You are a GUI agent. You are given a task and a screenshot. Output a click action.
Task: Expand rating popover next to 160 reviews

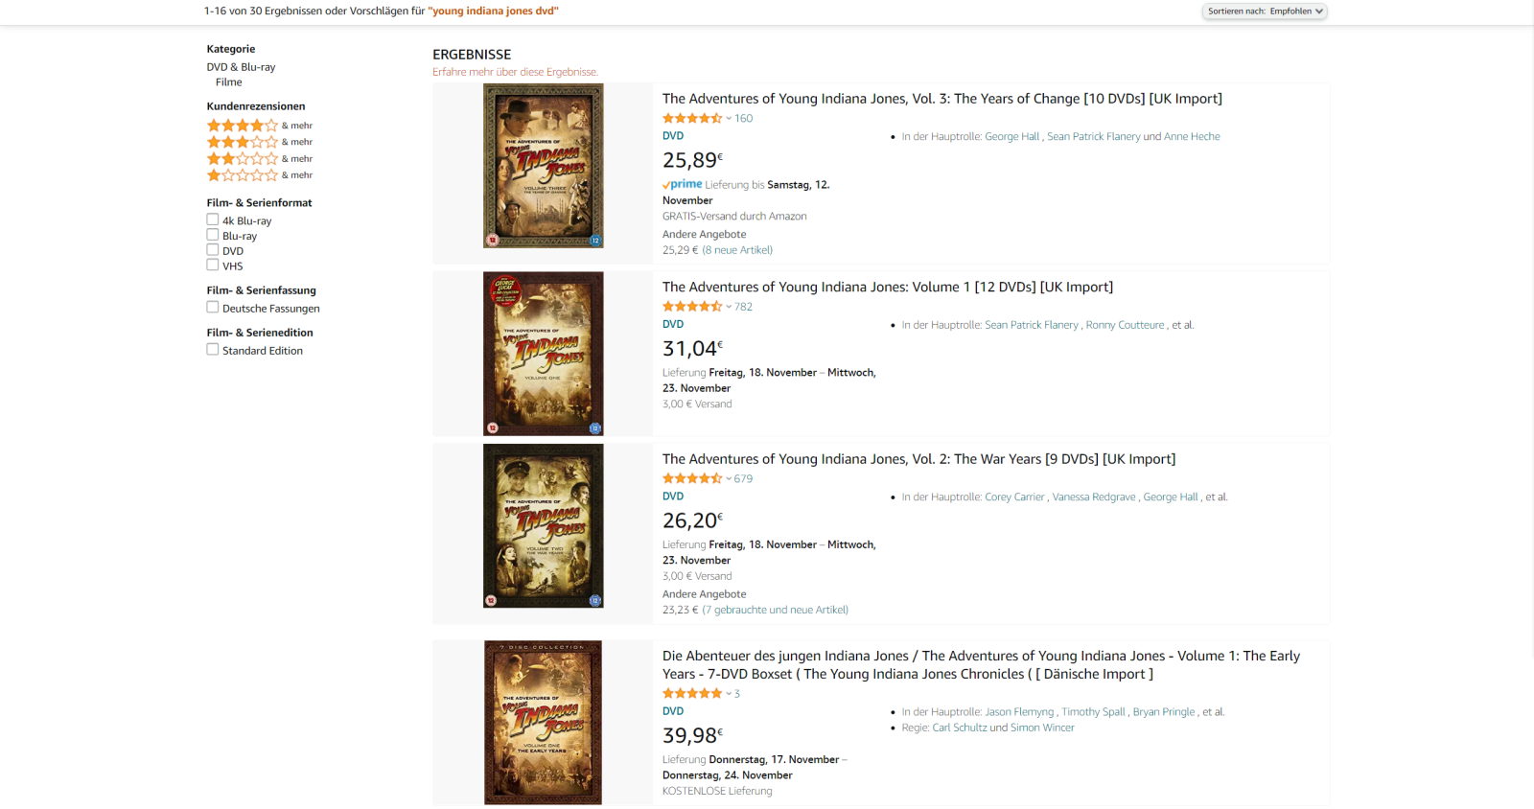coord(729,119)
